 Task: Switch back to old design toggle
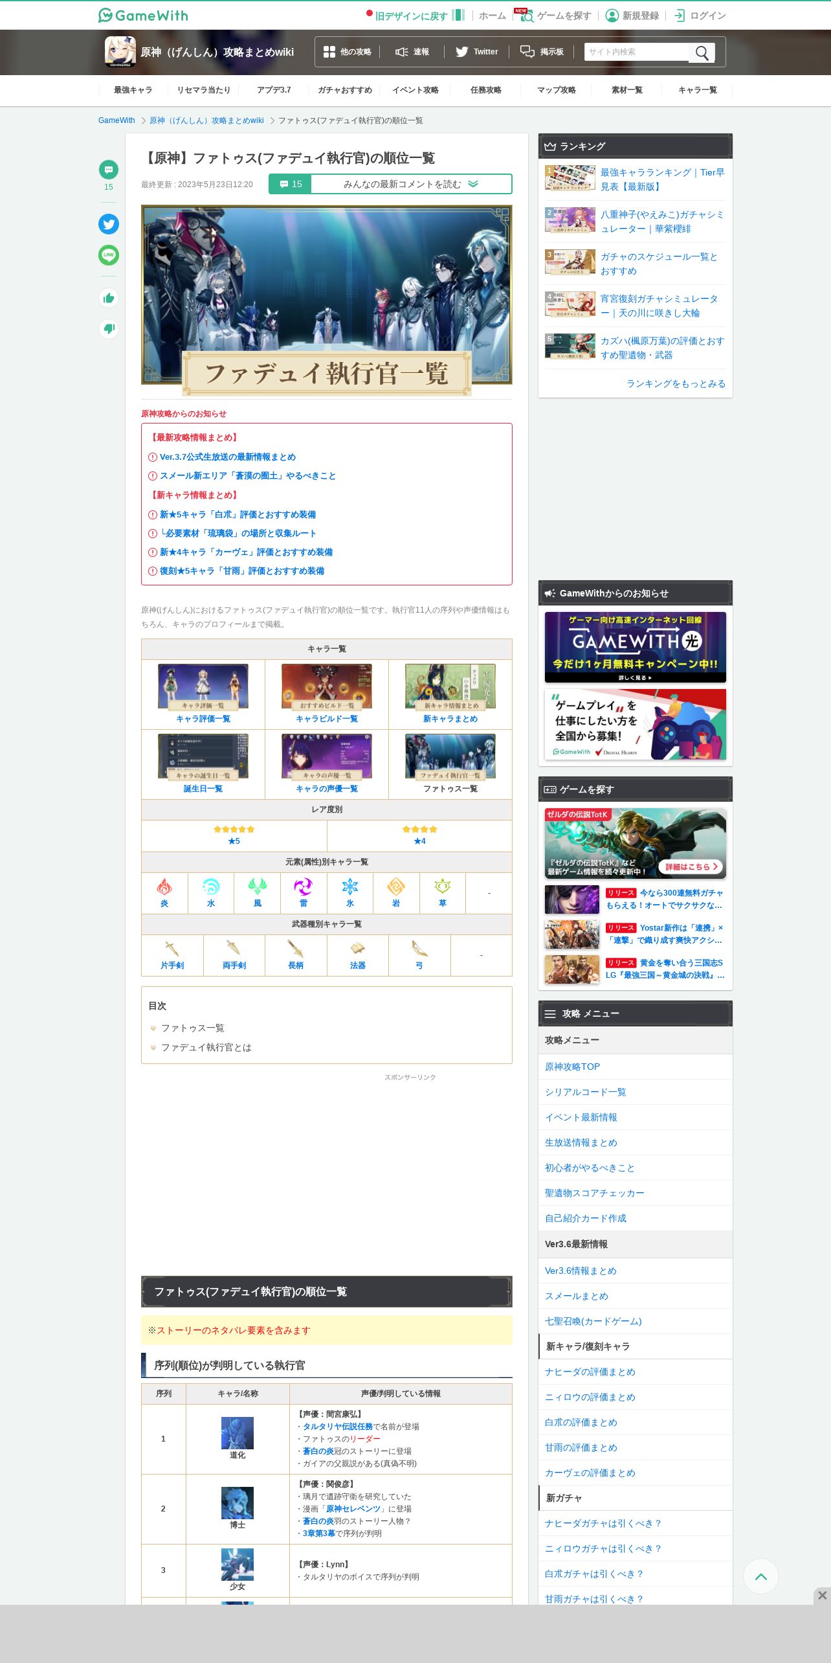(415, 16)
